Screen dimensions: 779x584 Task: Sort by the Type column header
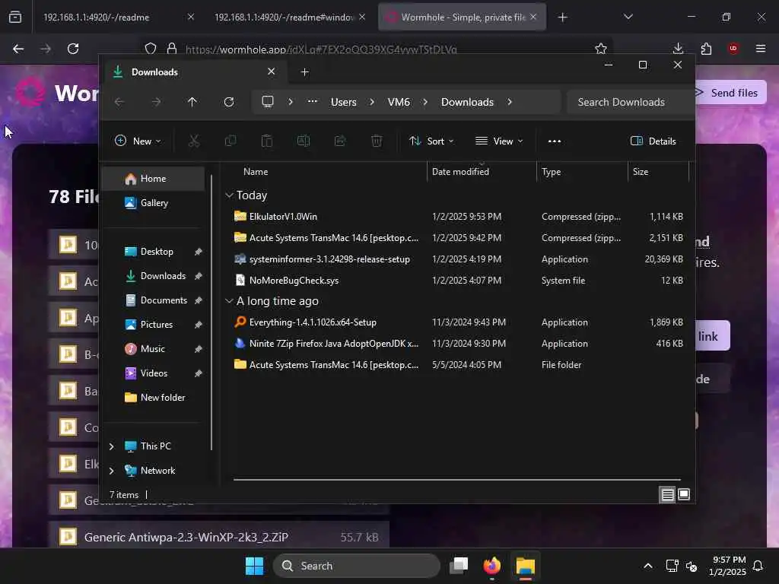(x=552, y=171)
